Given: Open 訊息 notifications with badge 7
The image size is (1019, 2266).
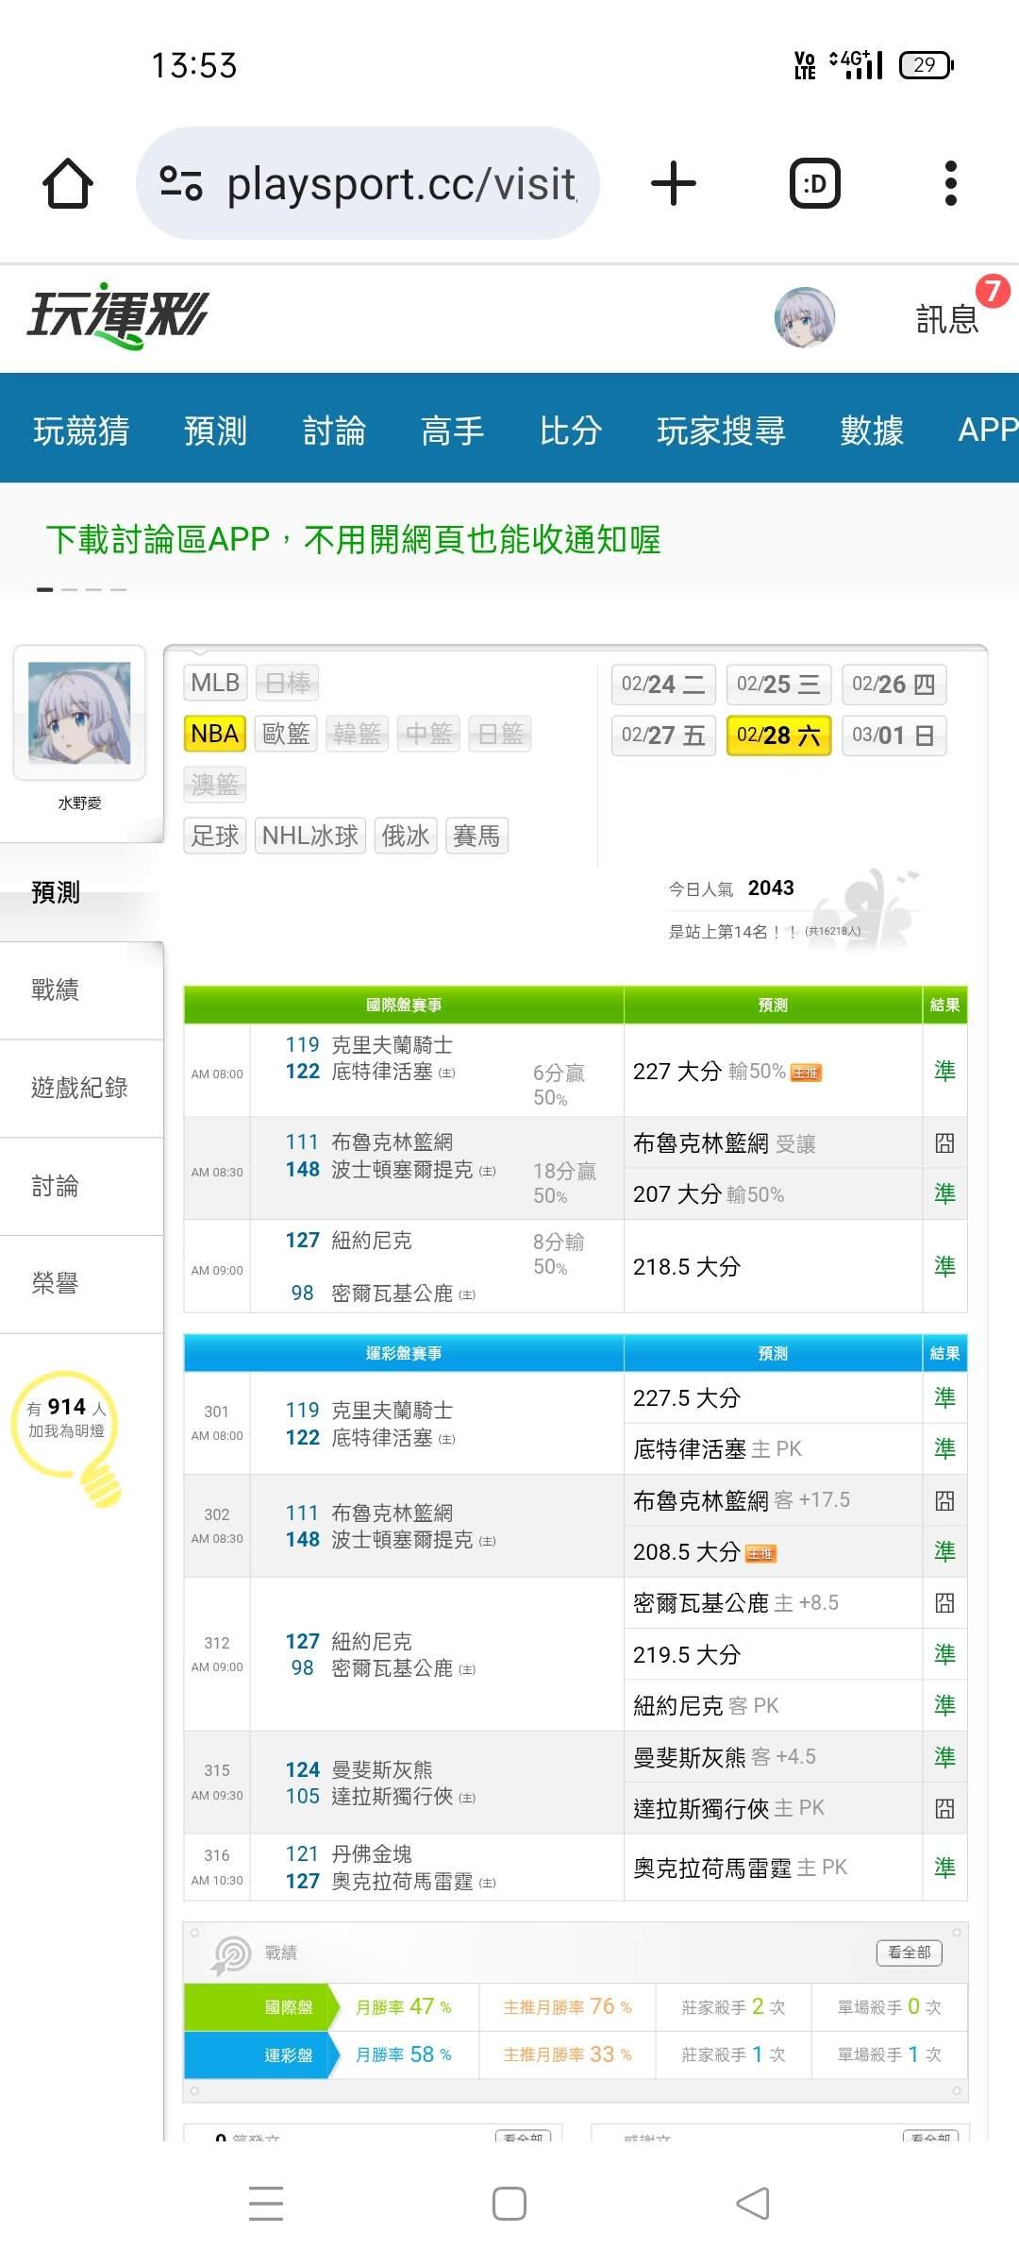Looking at the screenshot, I should [x=947, y=318].
